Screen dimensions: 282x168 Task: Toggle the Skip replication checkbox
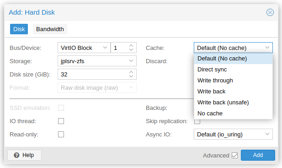click(x=197, y=122)
